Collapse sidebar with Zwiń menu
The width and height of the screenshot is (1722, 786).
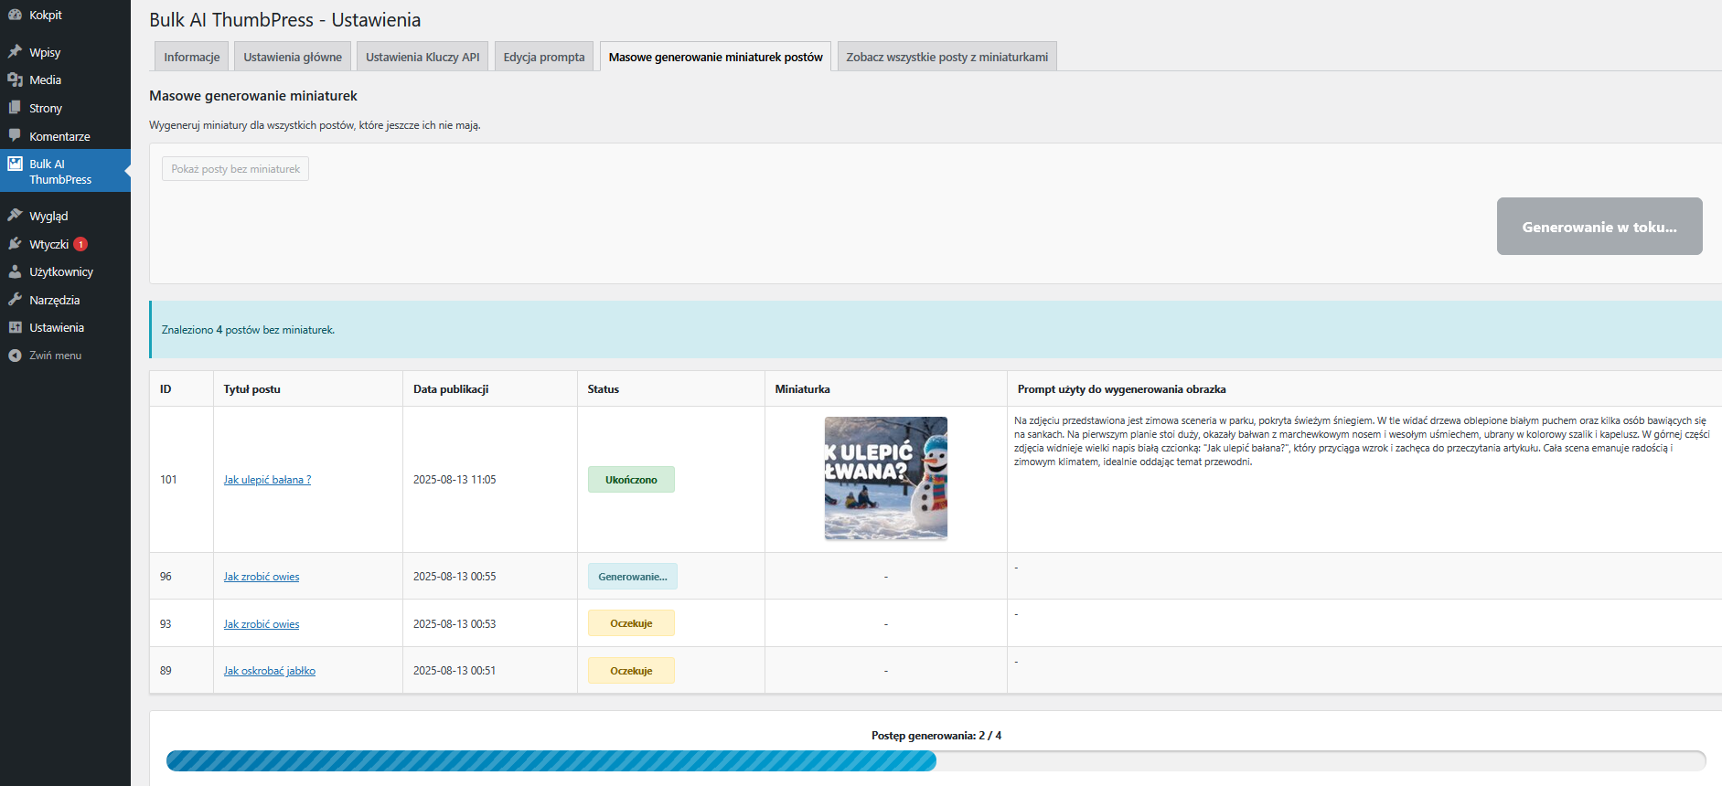pyautogui.click(x=55, y=356)
